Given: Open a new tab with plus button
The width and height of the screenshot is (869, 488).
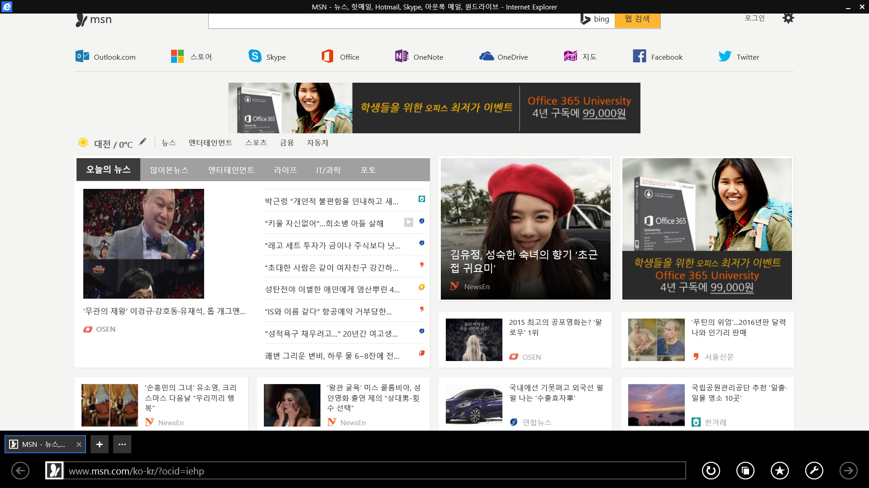Looking at the screenshot, I should (x=100, y=444).
